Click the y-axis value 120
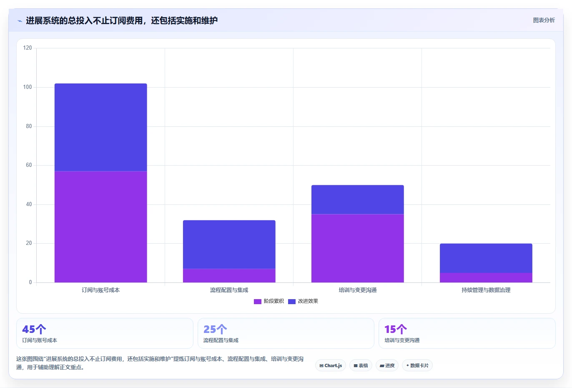 28,48
